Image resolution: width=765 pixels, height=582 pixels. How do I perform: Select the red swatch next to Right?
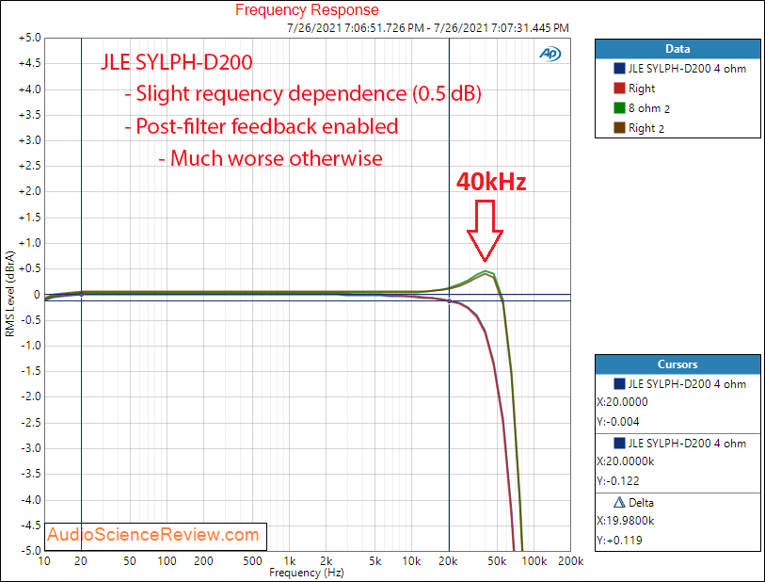pyautogui.click(x=619, y=89)
